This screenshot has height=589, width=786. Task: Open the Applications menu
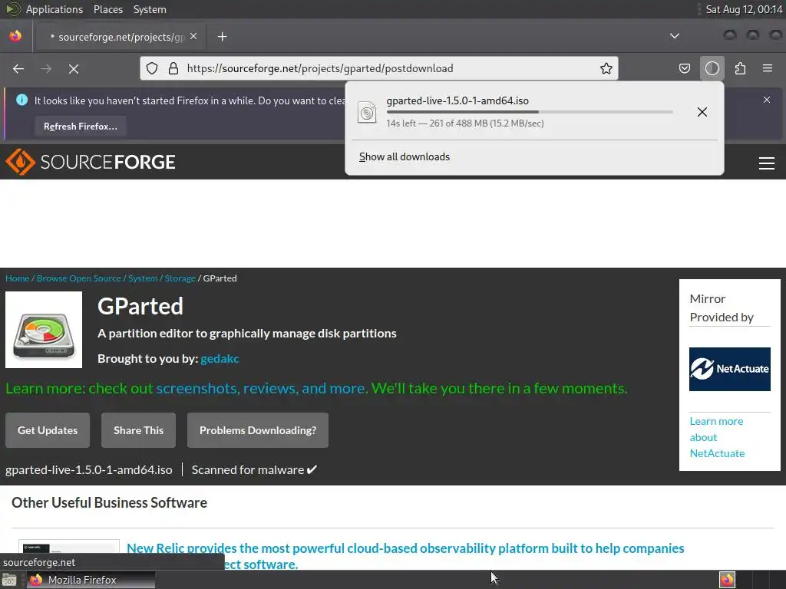coord(54,9)
